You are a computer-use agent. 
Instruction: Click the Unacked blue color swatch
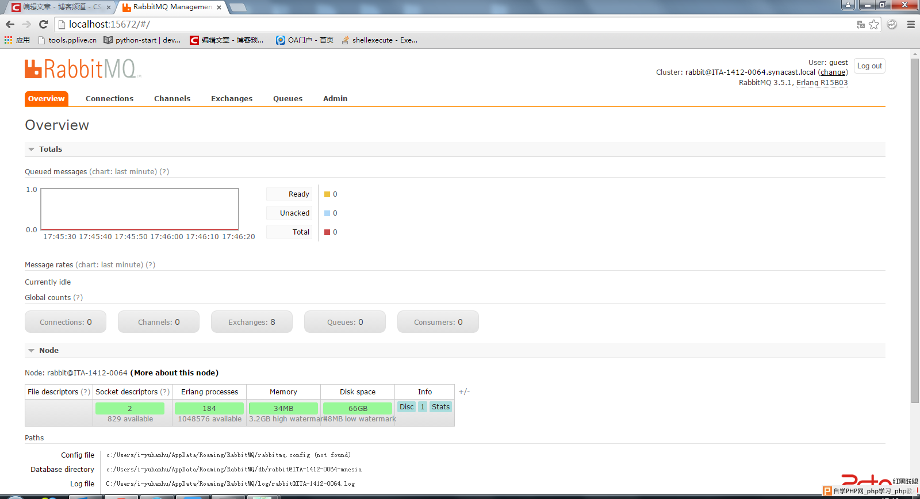pos(327,213)
